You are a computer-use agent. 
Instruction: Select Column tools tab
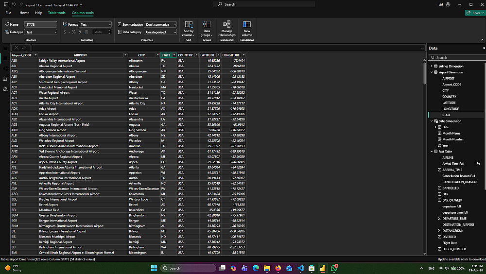pyautogui.click(x=83, y=13)
